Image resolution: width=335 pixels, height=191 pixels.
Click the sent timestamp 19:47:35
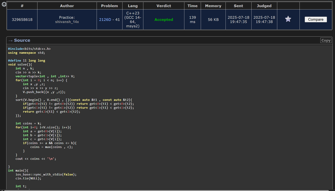coord(238,22)
